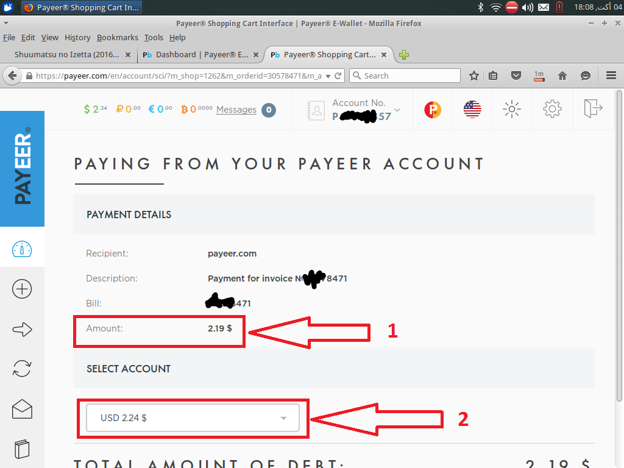This screenshot has width=624, height=468.
Task: Click the system clock 18:08
Action: pos(598,7)
